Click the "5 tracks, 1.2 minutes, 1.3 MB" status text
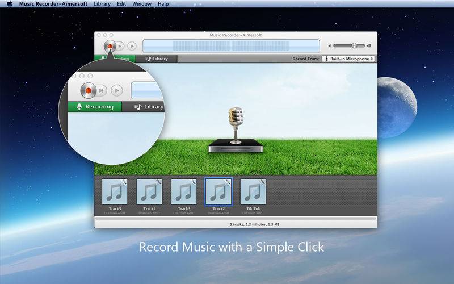454x284 pixels. (255, 224)
